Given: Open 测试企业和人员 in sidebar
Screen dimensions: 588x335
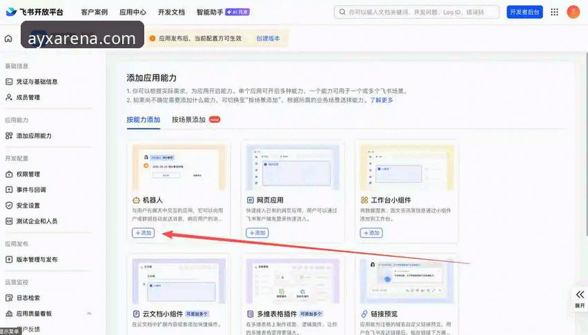Looking at the screenshot, I should (x=37, y=221).
